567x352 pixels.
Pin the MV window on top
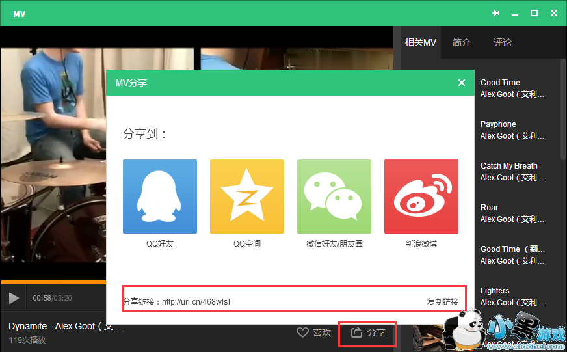click(496, 14)
